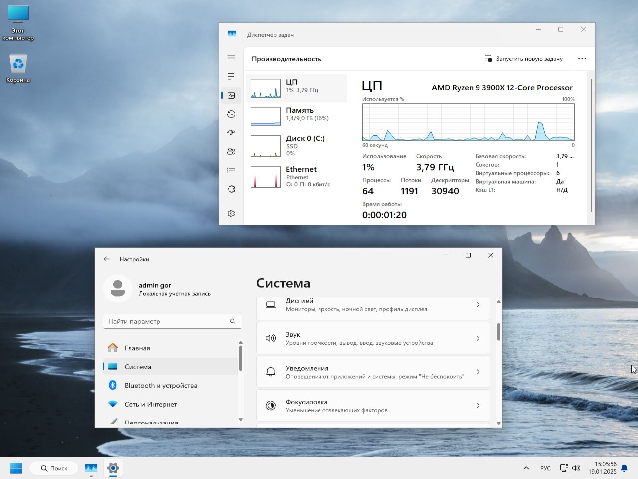Open Сеть и Интернет in Settings
The width and height of the screenshot is (638, 479).
click(x=170, y=404)
